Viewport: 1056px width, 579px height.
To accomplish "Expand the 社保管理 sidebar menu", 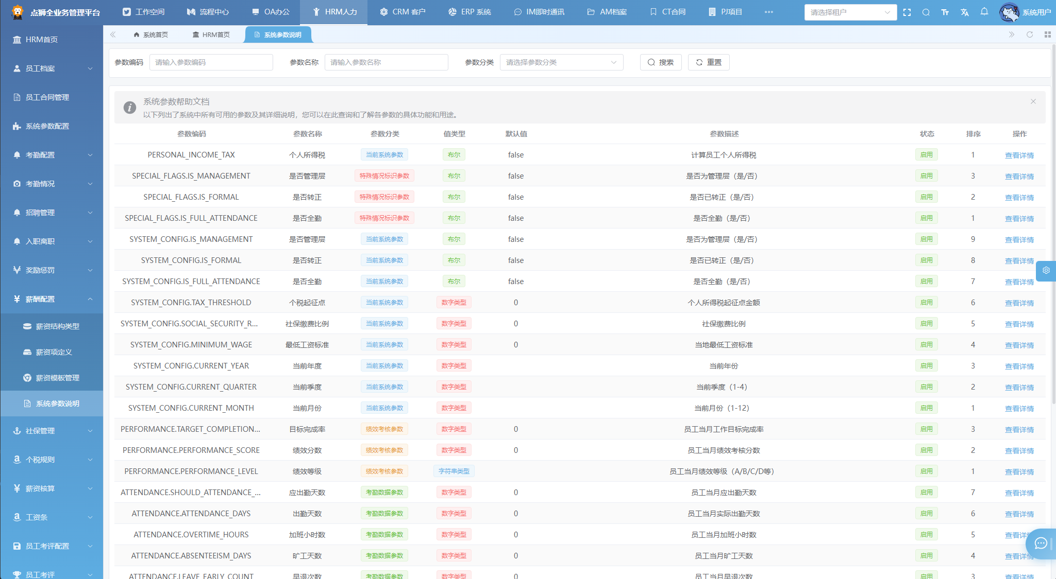I will pyautogui.click(x=52, y=431).
